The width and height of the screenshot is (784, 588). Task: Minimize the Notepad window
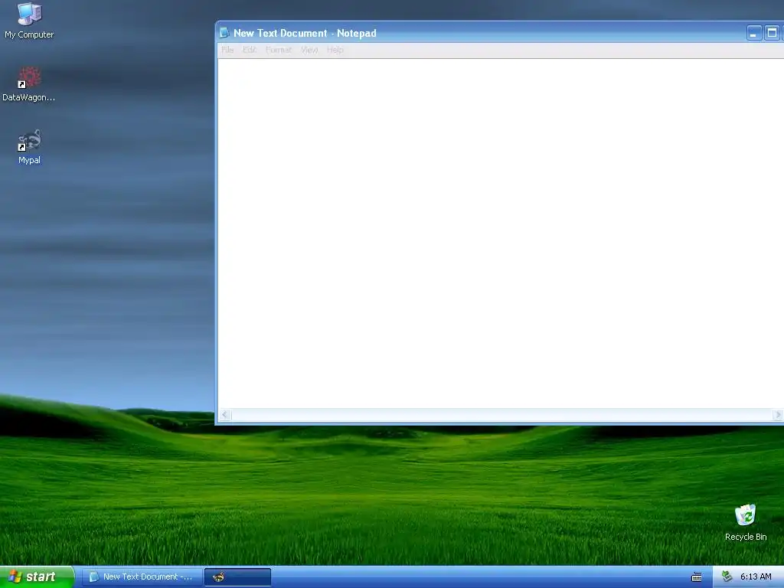754,33
